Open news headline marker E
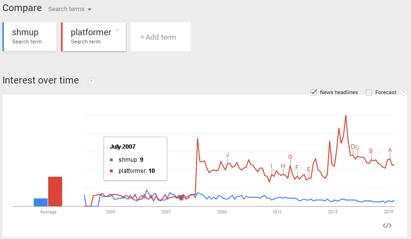This screenshot has width=411, height=239. point(309,169)
